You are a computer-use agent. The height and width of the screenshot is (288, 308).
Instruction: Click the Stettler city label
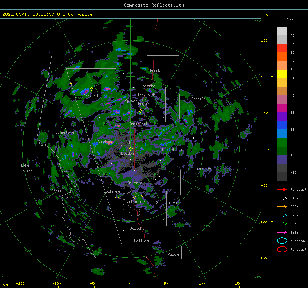click(x=200, y=99)
